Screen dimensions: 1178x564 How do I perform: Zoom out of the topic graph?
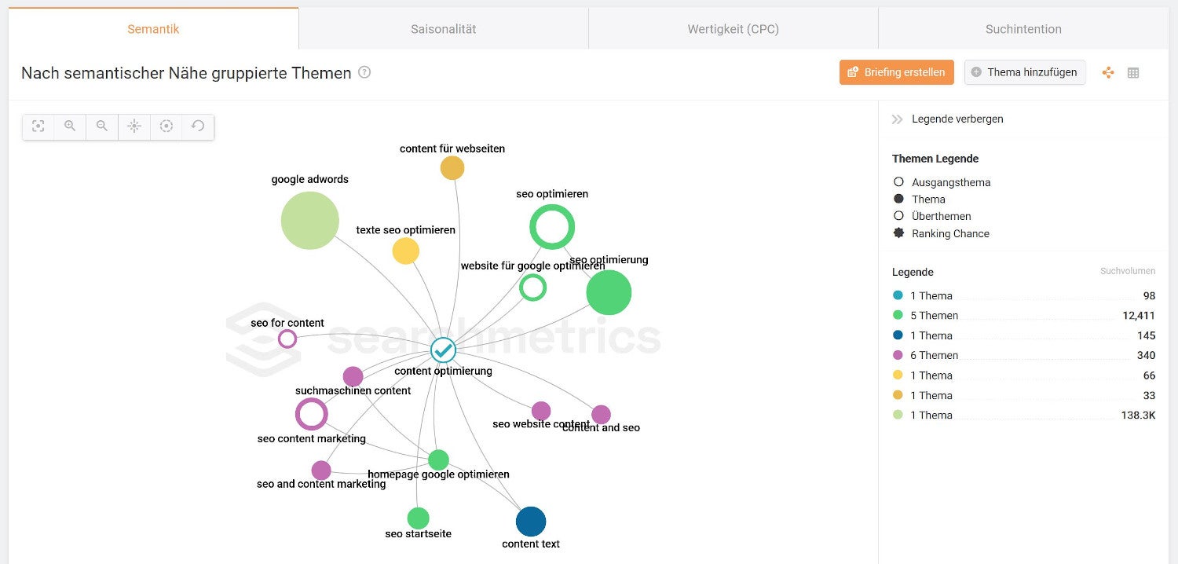[102, 126]
